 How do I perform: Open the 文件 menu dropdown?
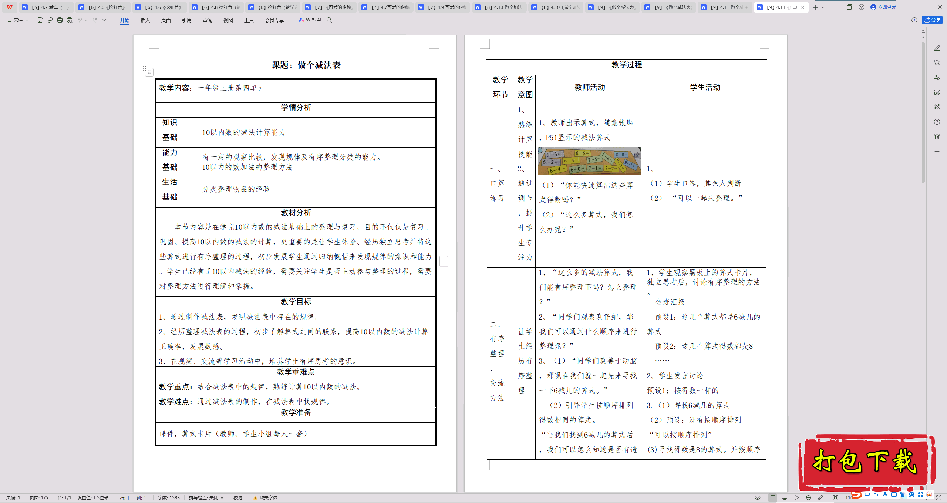(x=18, y=20)
